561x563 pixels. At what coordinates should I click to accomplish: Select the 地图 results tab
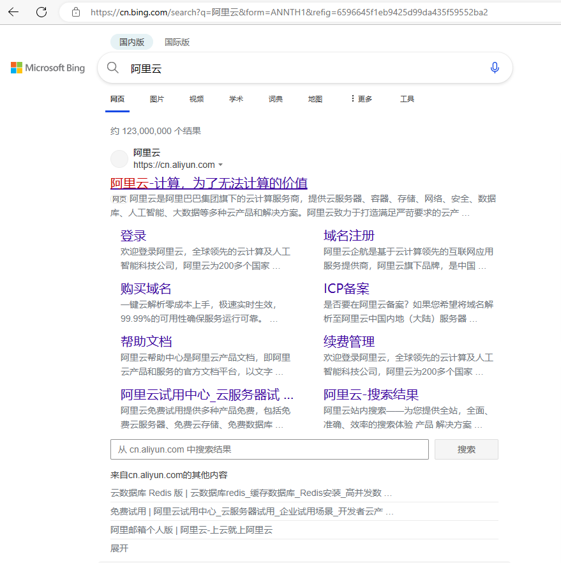pyautogui.click(x=315, y=99)
